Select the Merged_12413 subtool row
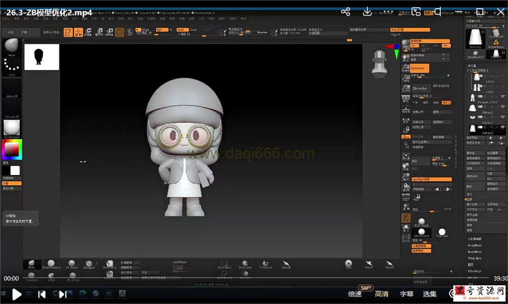The image size is (508, 304). (x=487, y=98)
